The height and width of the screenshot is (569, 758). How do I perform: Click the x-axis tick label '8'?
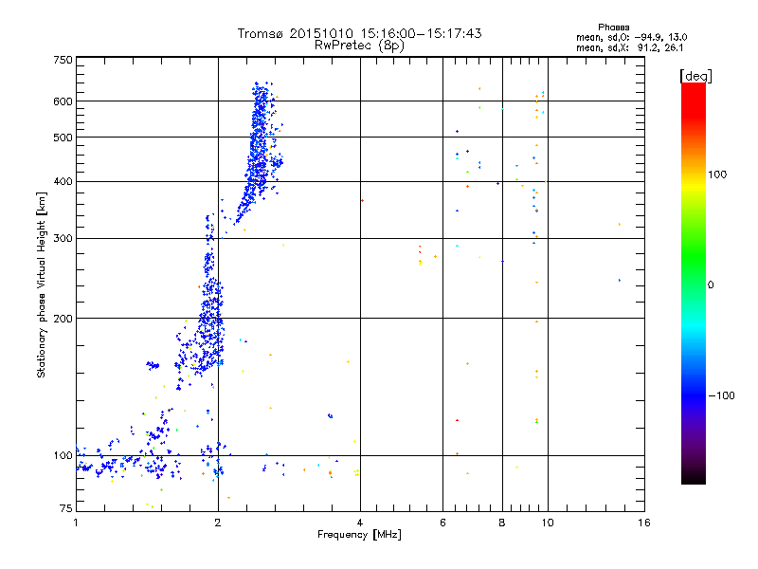[x=502, y=523]
